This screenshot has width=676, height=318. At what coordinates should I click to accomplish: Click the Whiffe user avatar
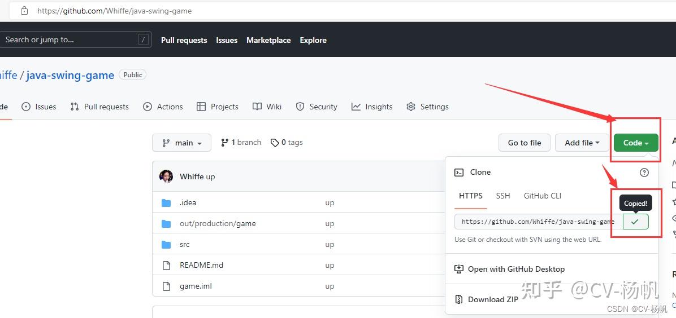click(x=166, y=176)
